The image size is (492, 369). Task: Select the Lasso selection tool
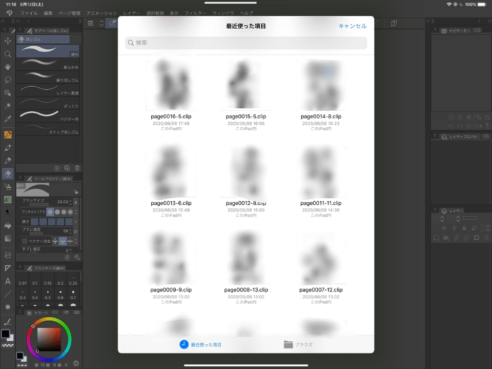[8, 80]
